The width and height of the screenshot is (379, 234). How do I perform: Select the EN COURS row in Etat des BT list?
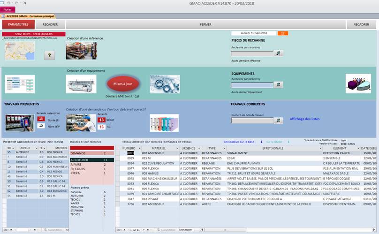[92, 169]
